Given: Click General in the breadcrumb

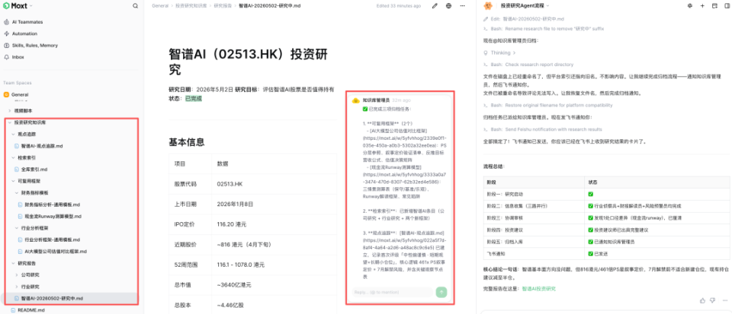Looking at the screenshot, I should (x=160, y=6).
